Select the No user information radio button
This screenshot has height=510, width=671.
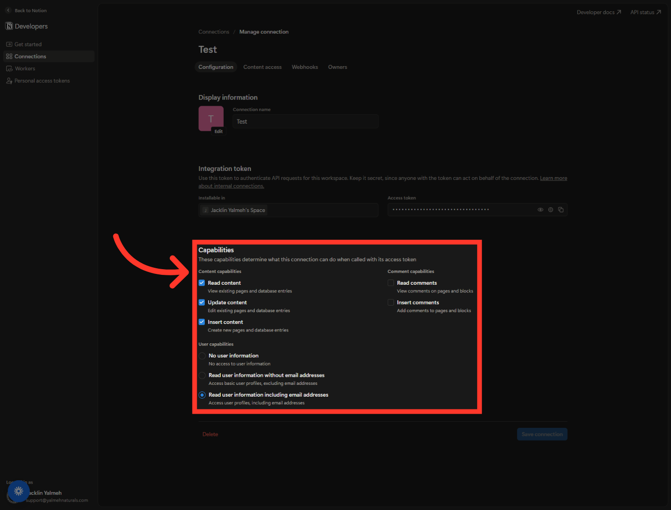pyautogui.click(x=202, y=356)
